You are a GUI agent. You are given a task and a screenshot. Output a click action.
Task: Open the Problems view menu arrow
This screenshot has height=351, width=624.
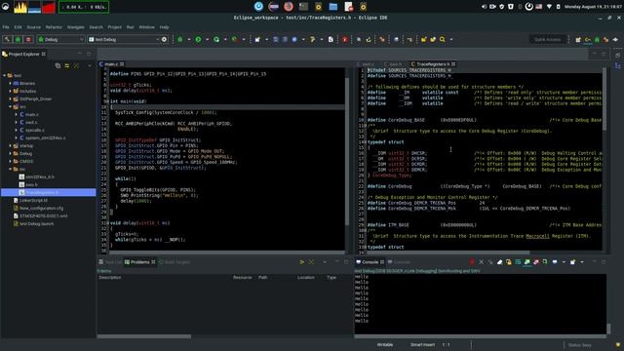325,262
